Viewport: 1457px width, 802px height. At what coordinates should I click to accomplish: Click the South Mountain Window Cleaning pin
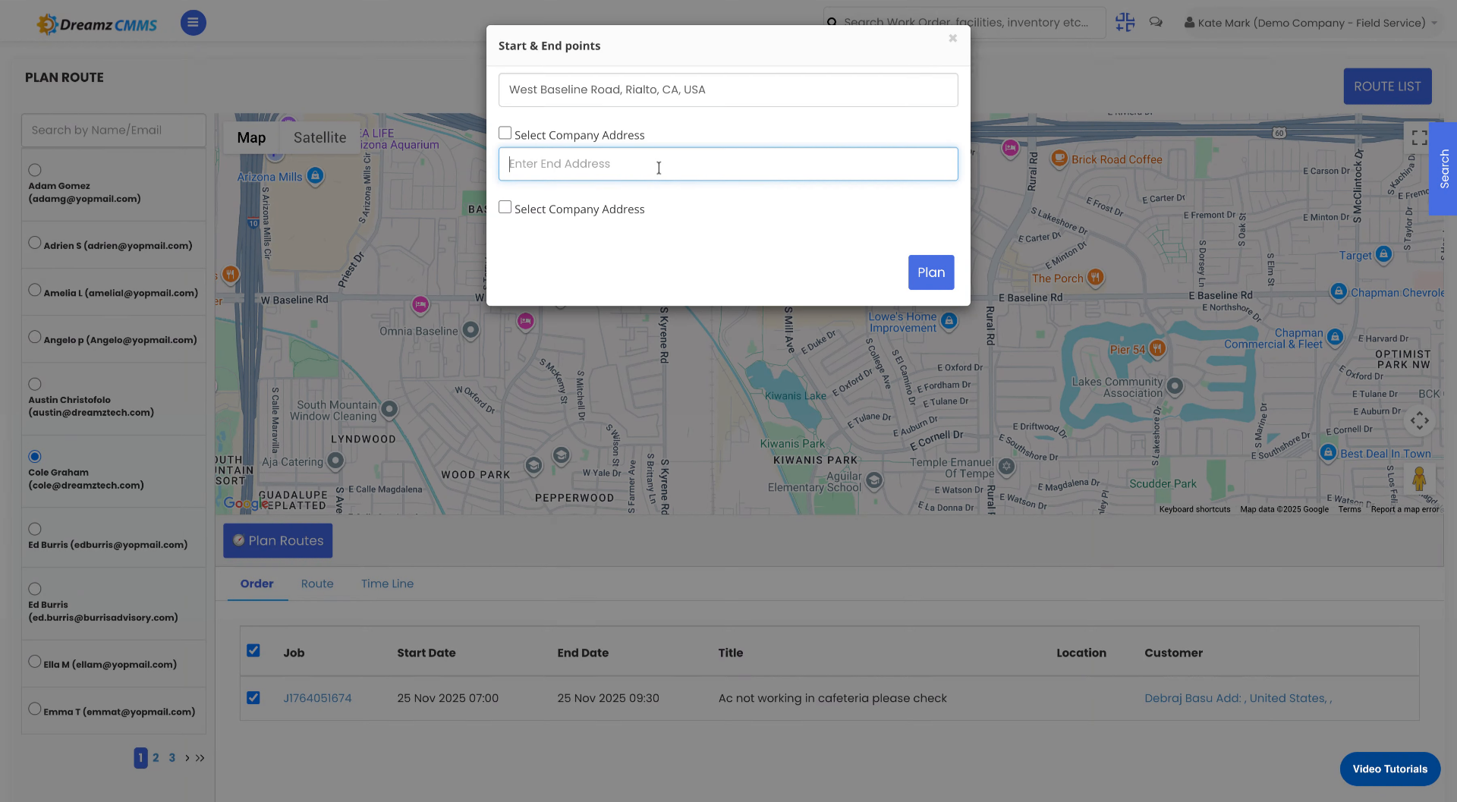pyautogui.click(x=389, y=409)
